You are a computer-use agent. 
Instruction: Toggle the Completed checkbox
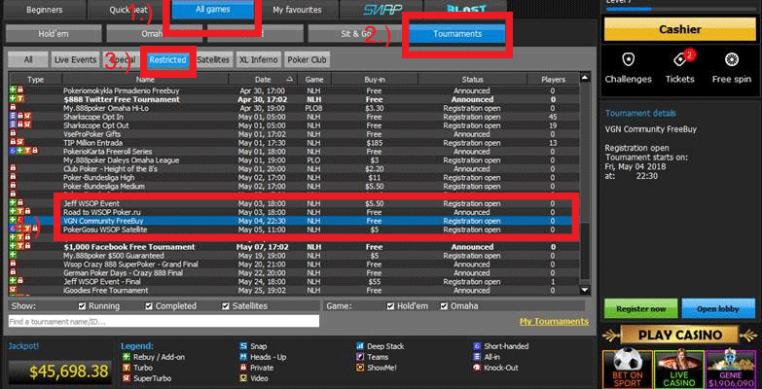pyautogui.click(x=149, y=306)
